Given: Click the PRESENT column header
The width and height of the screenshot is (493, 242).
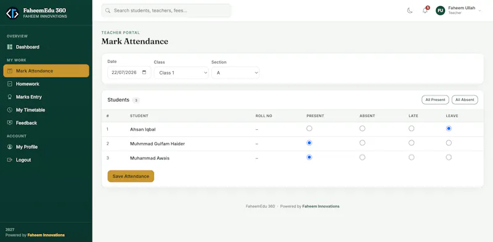Looking at the screenshot, I should click(315, 116).
